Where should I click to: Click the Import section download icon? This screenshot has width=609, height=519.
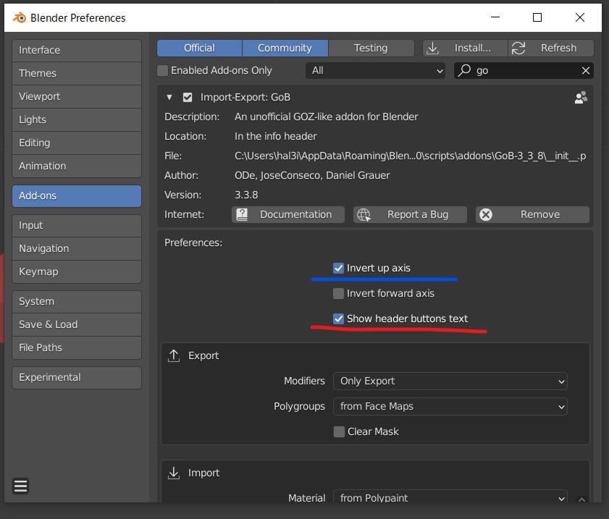coord(174,473)
